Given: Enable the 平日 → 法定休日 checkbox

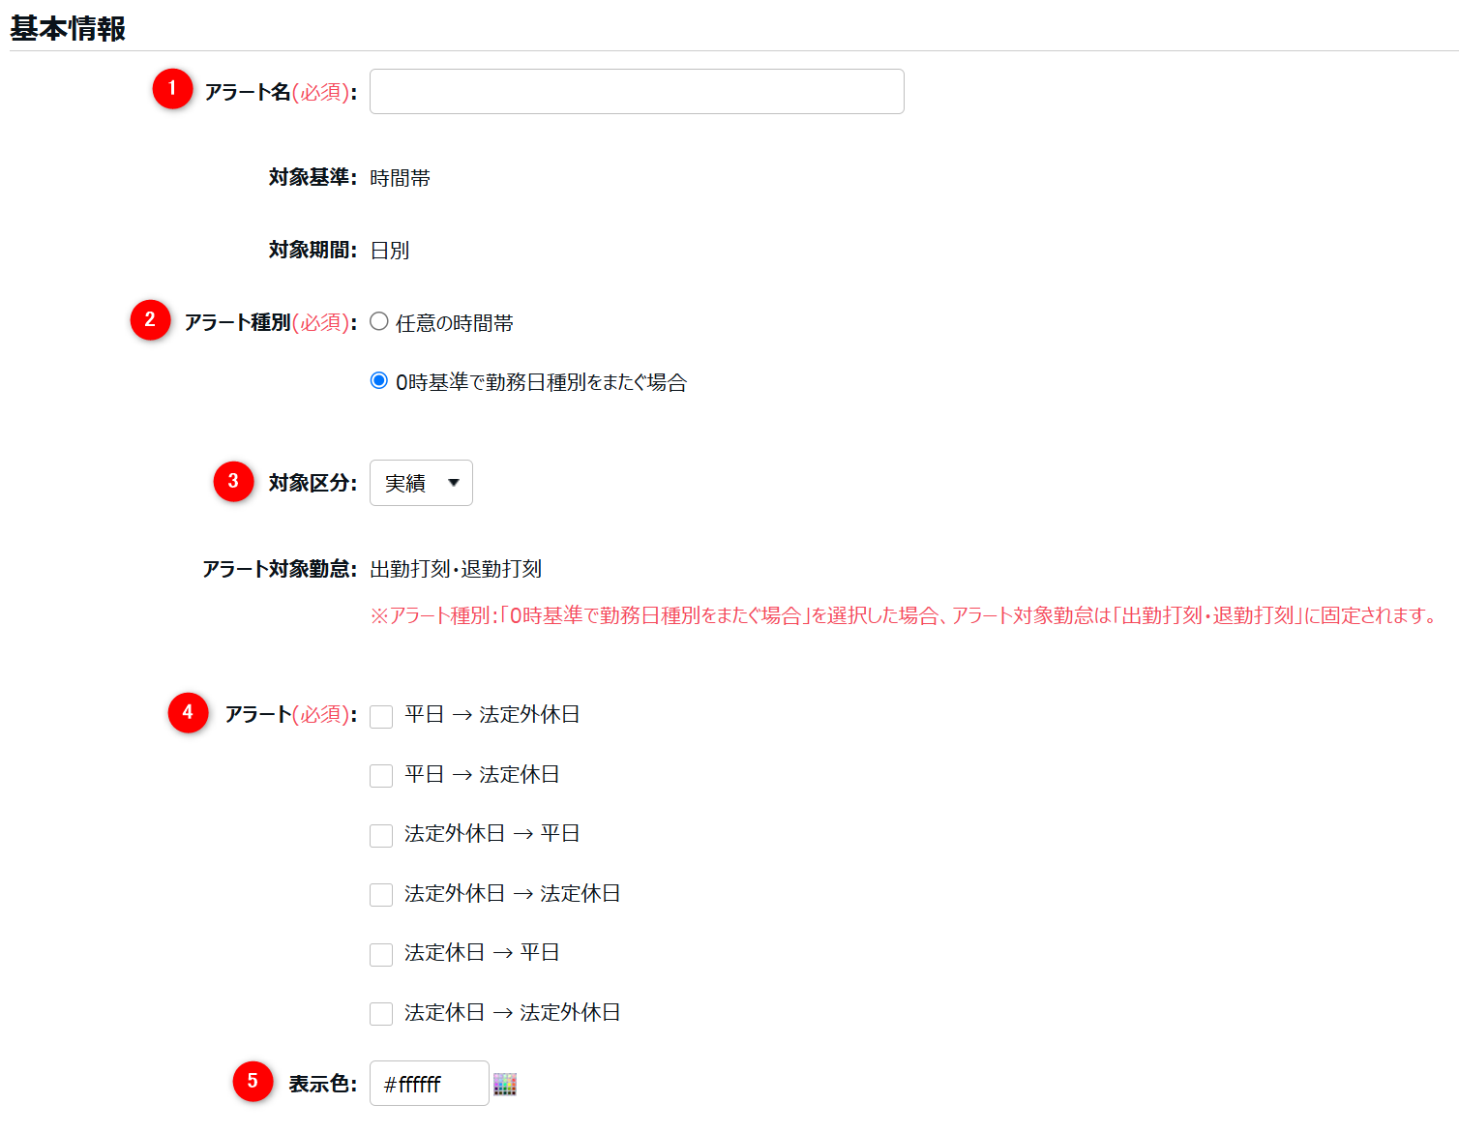Looking at the screenshot, I should [x=381, y=776].
